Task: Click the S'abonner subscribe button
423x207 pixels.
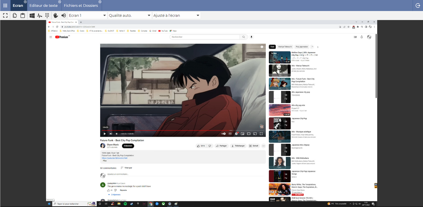Action: point(128,146)
